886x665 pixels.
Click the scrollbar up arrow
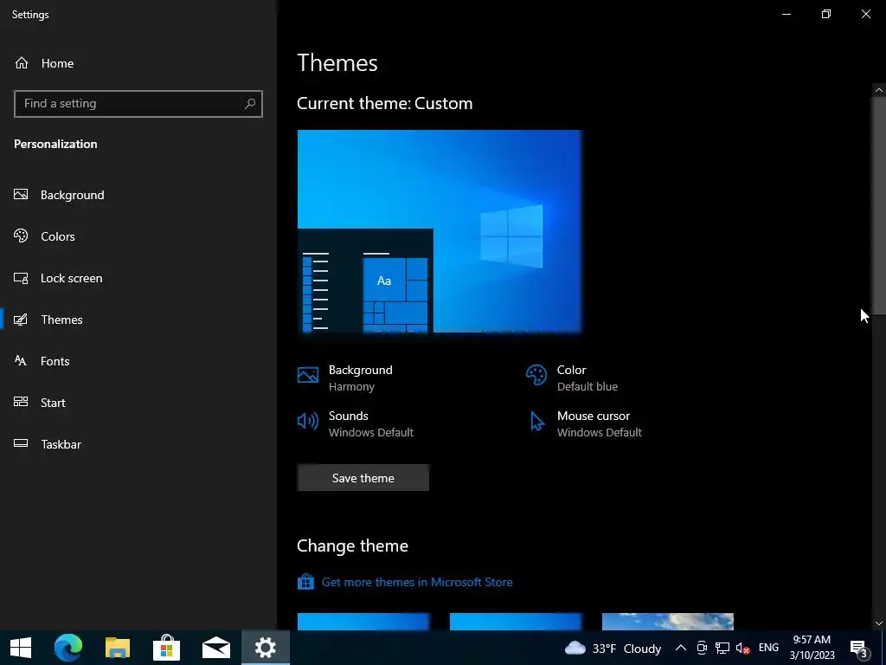(879, 90)
